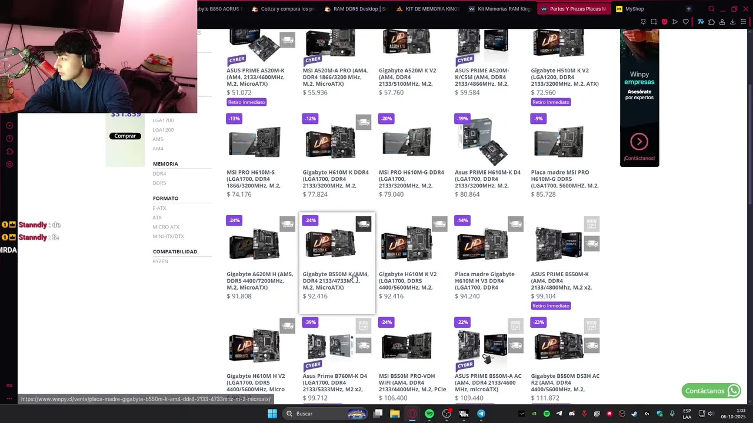
Task: Open the profile account icon in toolbar
Action: (x=722, y=22)
